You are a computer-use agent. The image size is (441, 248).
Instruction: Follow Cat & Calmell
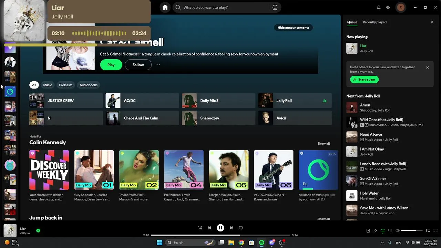[138, 65]
